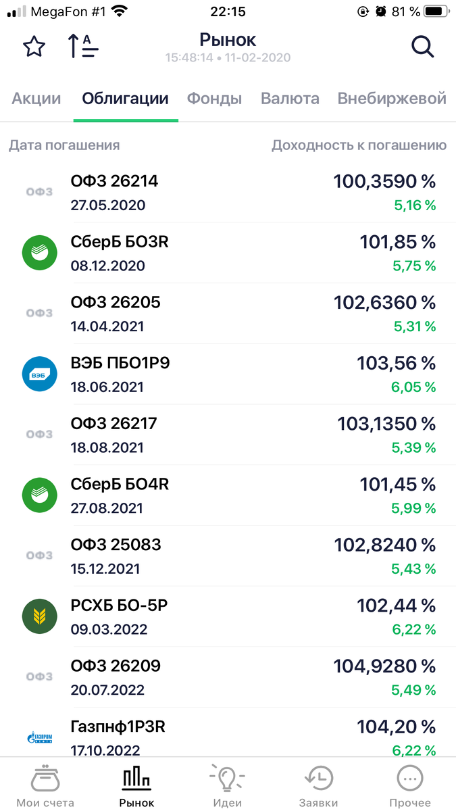Tap the VEB logo icon

coord(39,374)
